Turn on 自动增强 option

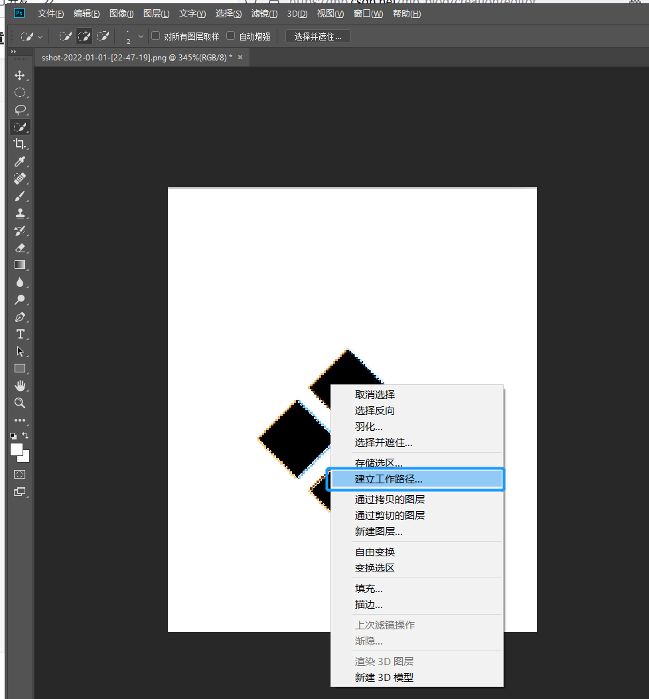click(x=230, y=36)
